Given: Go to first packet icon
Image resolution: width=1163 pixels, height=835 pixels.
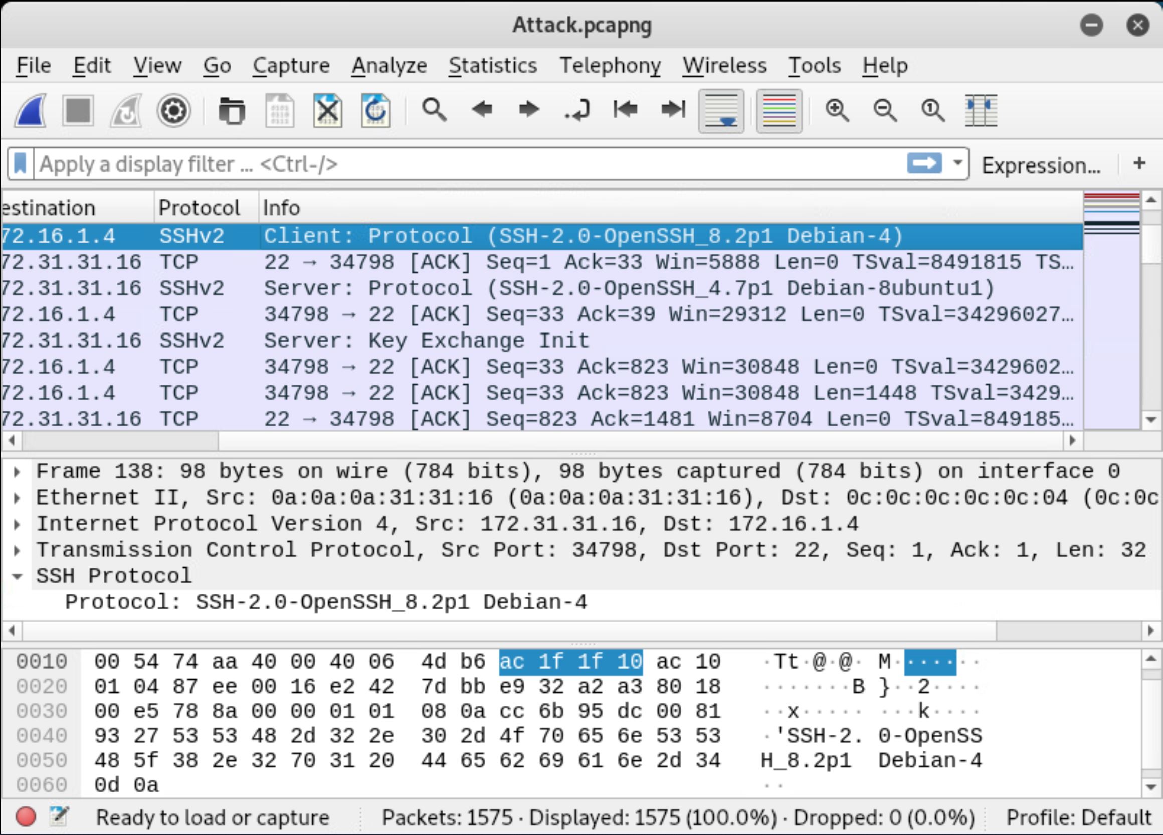Looking at the screenshot, I should [625, 109].
